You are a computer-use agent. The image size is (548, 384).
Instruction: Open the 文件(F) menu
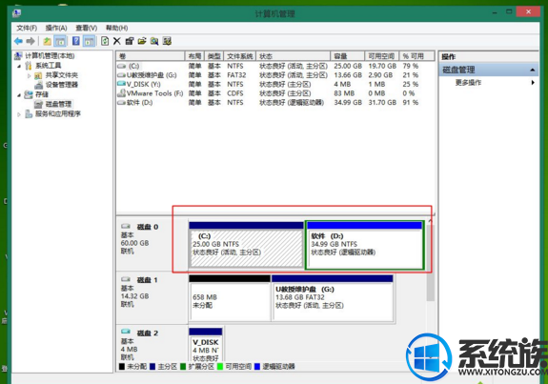27,28
